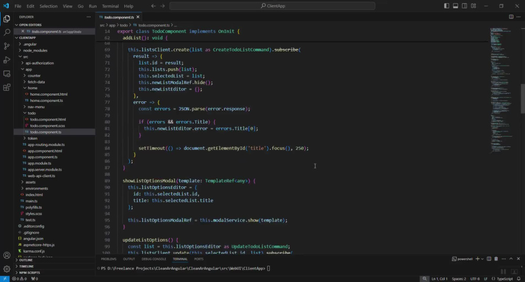Split the editor to the right
This screenshot has height=282, width=525.
point(511,17)
